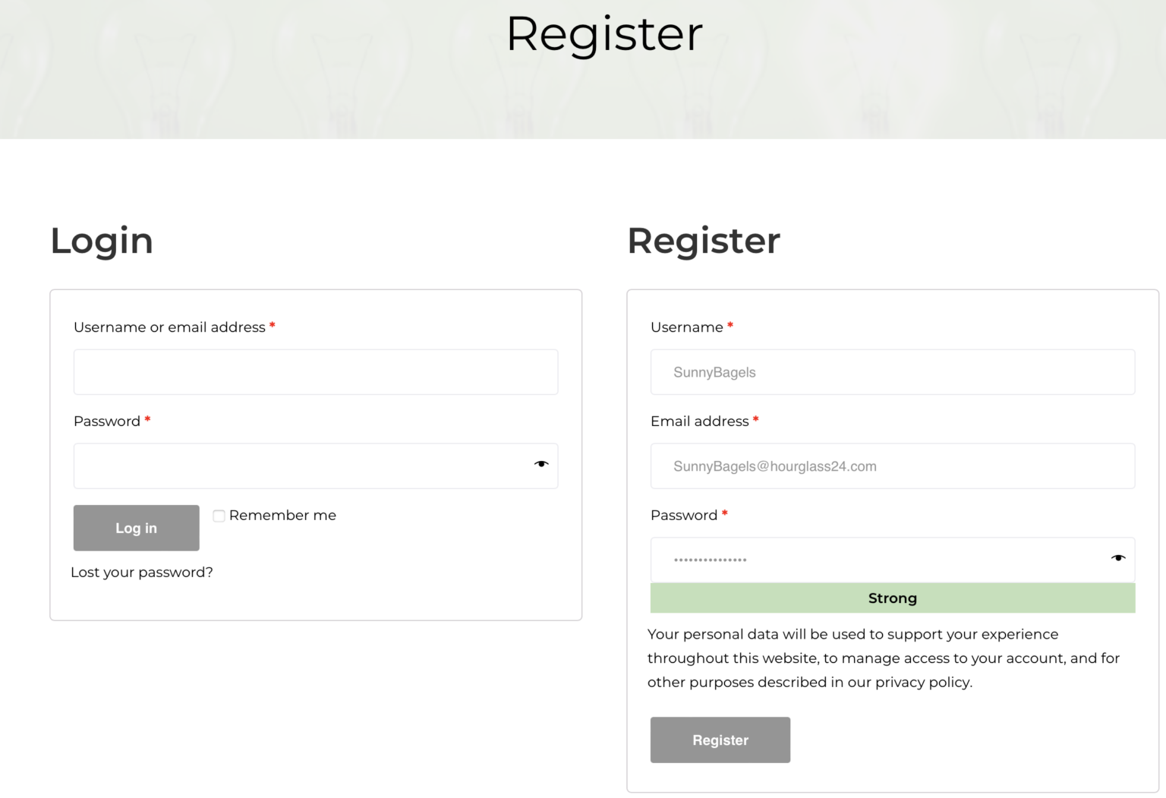Screen dimensions: 1166x798
Task: Focus the login username or email field
Action: (x=316, y=372)
